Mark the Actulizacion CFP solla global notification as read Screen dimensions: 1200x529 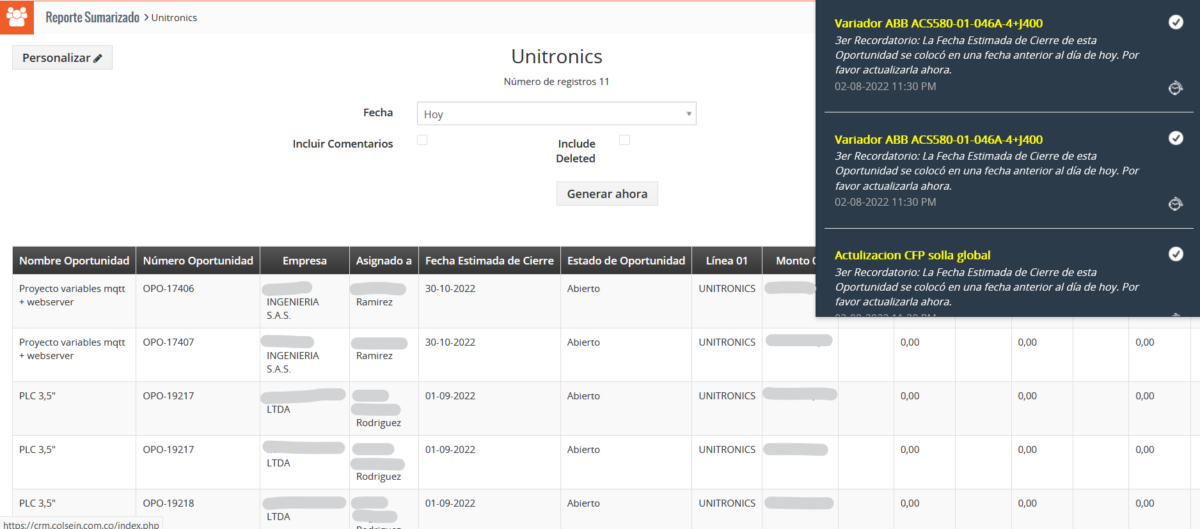coord(1176,254)
